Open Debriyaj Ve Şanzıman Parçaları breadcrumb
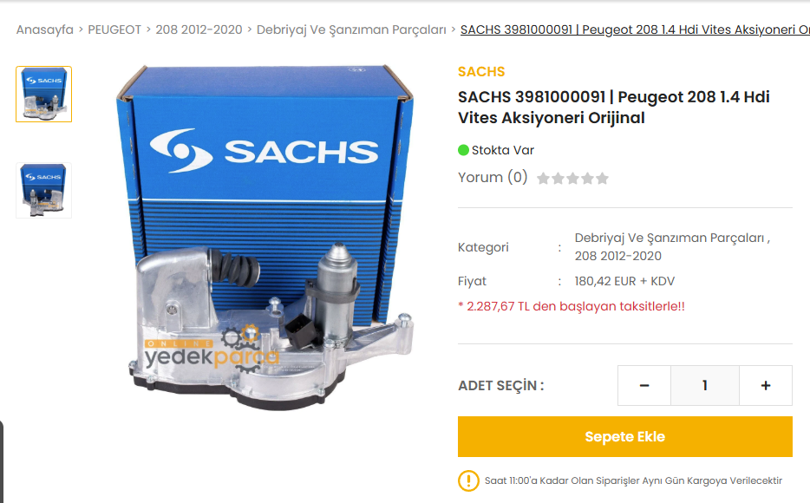810x503 pixels. 351,29
